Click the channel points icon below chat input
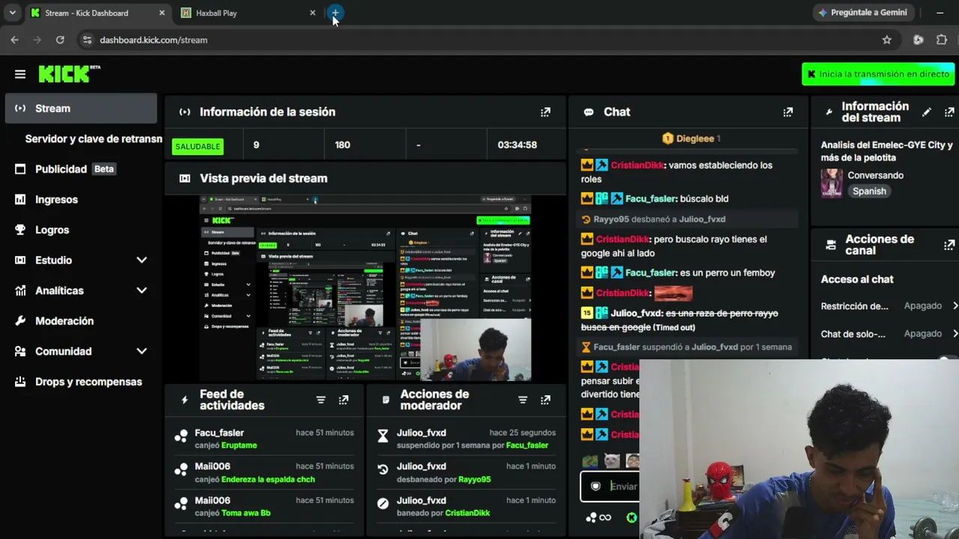Screen dimensions: 959x539 [591, 517]
